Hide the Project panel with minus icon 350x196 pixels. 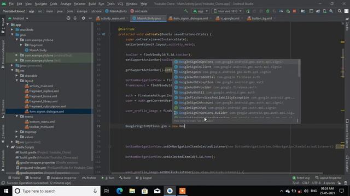point(90,19)
